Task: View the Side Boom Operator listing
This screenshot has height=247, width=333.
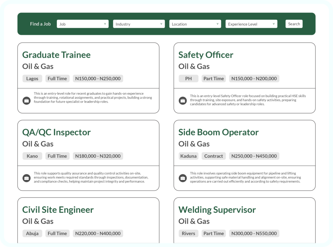Action: [x=218, y=132]
